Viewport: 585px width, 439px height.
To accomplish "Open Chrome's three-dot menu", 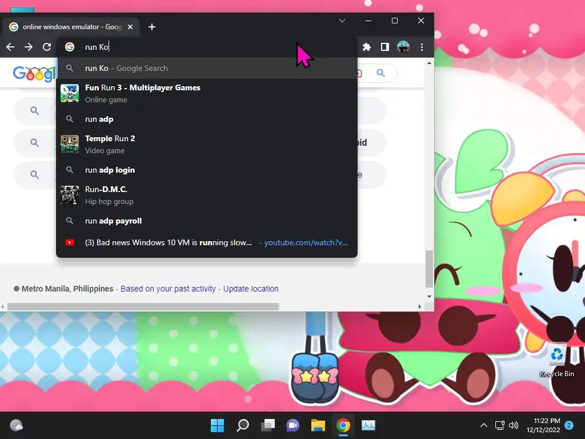I will coord(422,47).
